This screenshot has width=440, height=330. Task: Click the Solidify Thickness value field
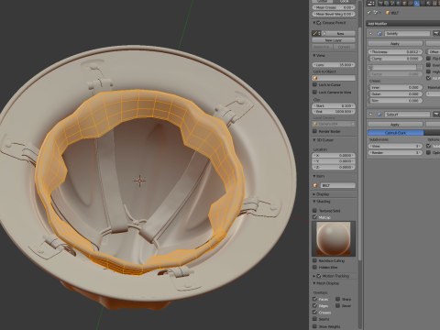395,52
